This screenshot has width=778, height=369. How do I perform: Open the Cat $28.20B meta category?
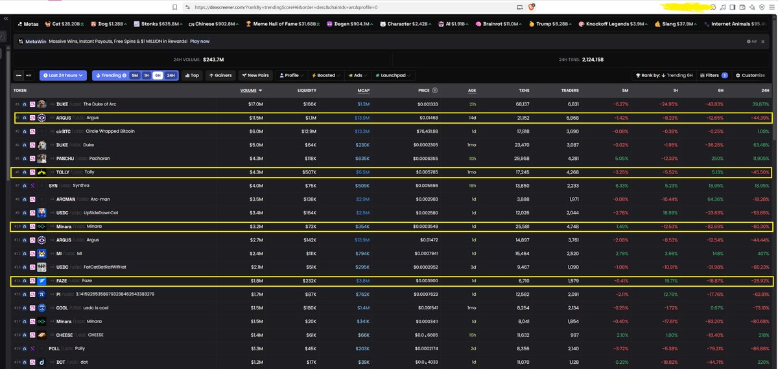coord(64,24)
